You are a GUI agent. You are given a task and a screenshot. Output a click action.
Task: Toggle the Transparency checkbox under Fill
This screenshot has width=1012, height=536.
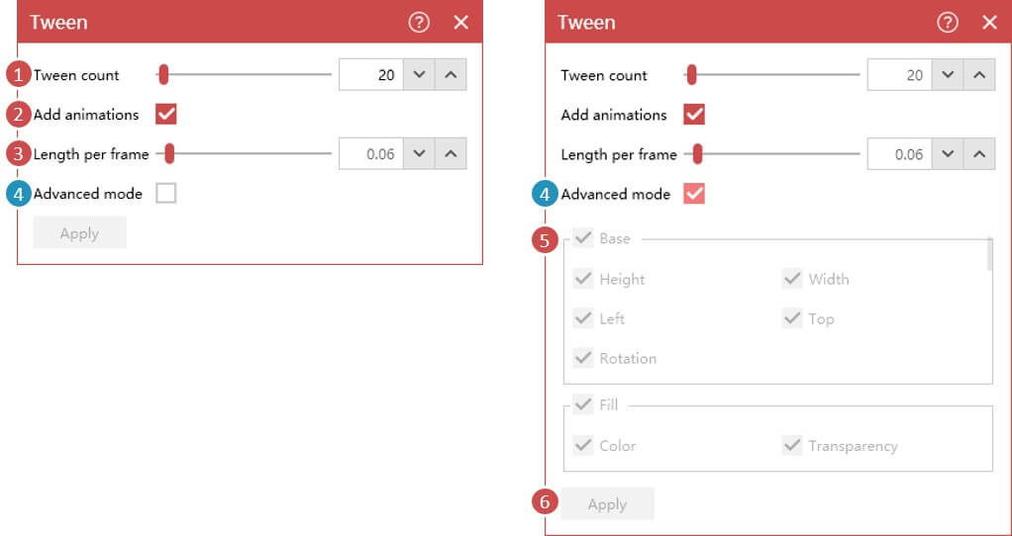792,445
